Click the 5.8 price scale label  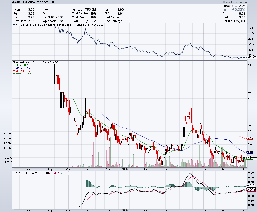(249, 65)
